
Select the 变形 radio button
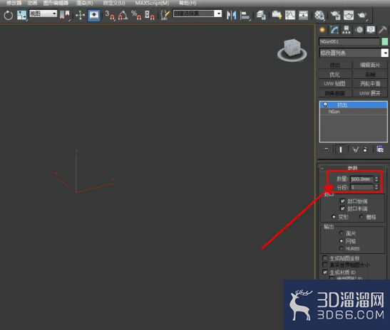click(334, 217)
